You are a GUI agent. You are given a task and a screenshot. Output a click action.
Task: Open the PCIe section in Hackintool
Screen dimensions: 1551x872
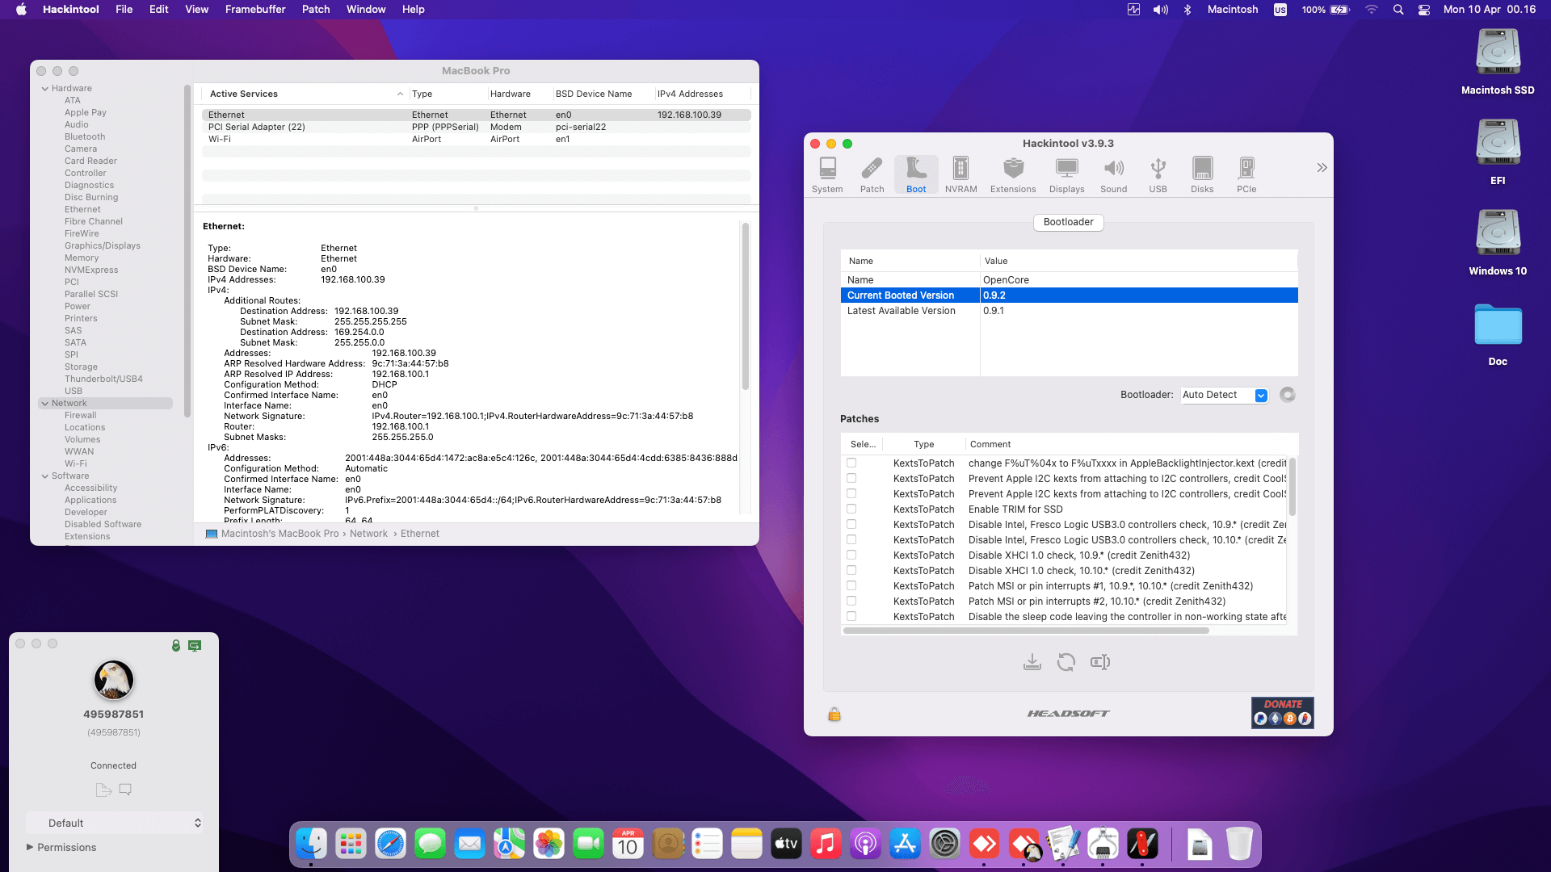pyautogui.click(x=1246, y=174)
